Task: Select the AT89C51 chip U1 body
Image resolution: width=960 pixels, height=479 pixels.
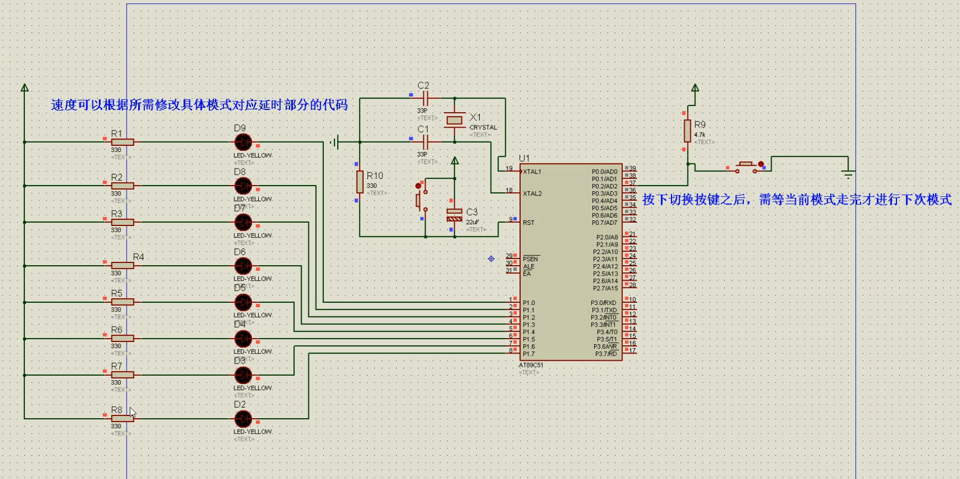Action: point(570,262)
